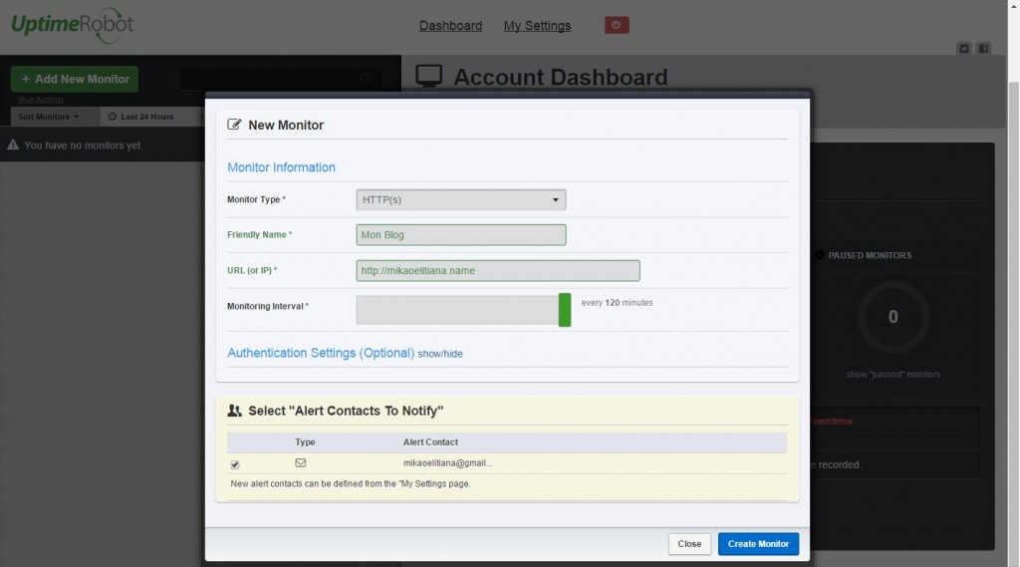The width and height of the screenshot is (1020, 567).
Task: Show or hide Authentication Settings
Action: pos(439,354)
